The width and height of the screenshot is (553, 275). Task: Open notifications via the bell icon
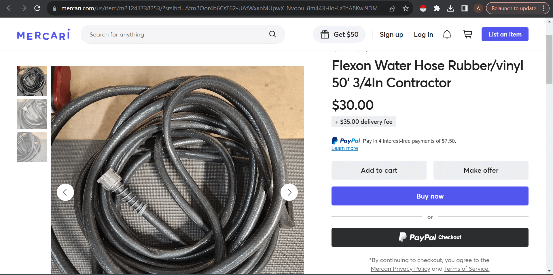click(447, 34)
